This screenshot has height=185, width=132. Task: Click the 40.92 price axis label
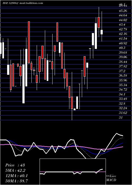pyautogui.click(x=123, y=43)
